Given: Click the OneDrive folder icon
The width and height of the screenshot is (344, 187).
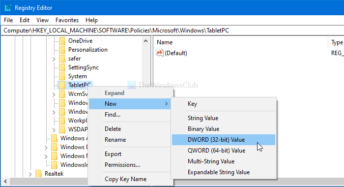Looking at the screenshot, I should (62, 41).
